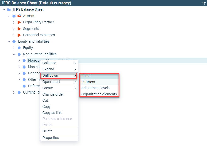The width and height of the screenshot is (207, 146).
Task: Click the Legal Entity Partner red triangle icon
Action: (19, 22)
